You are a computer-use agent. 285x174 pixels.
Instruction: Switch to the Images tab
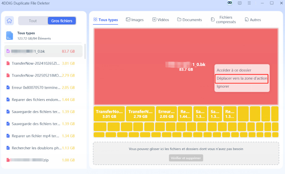point(135,20)
